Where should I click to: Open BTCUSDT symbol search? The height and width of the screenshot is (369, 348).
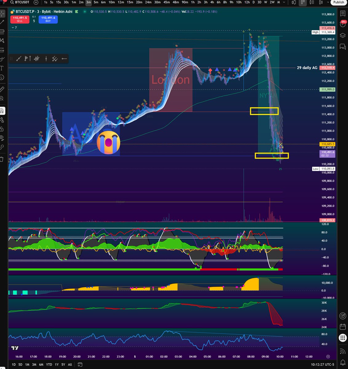[20, 2]
